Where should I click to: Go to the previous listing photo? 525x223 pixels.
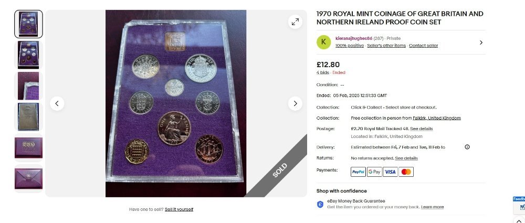[57, 103]
